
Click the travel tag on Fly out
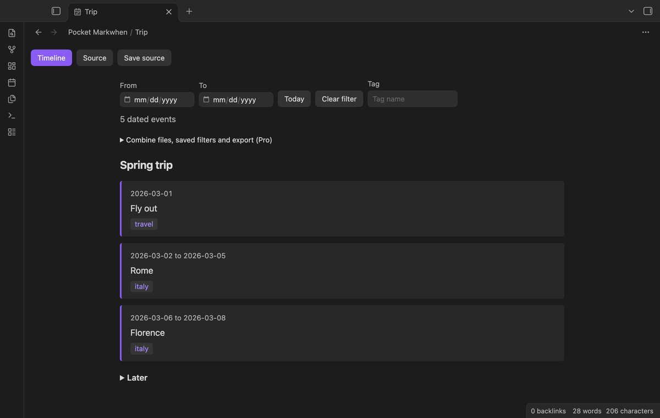coord(144,224)
